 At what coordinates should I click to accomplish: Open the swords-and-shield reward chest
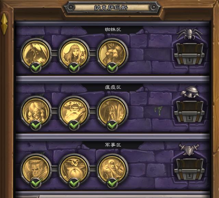click(189, 169)
